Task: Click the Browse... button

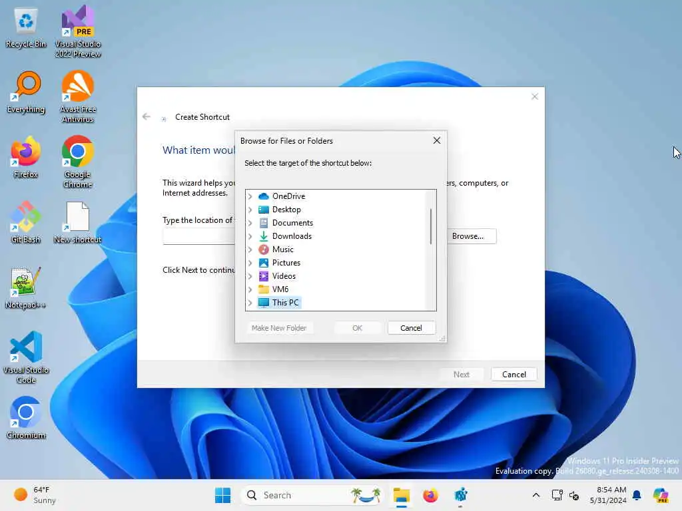Action: 472,236
